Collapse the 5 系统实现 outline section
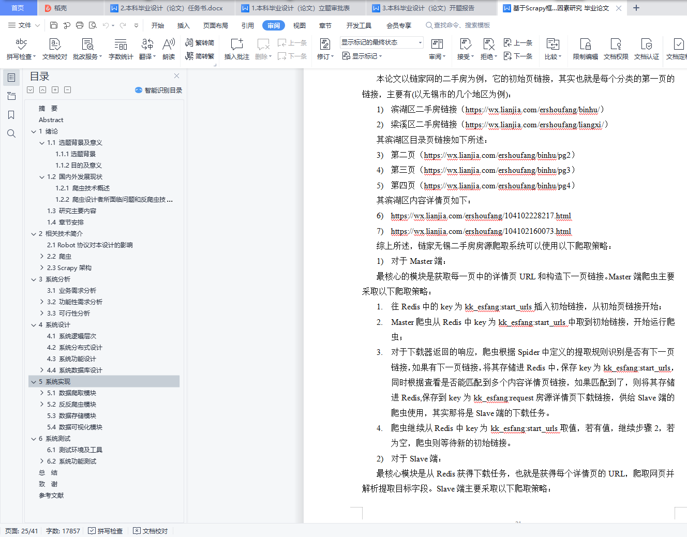Viewport: 687px width, 537px height. tap(34, 382)
